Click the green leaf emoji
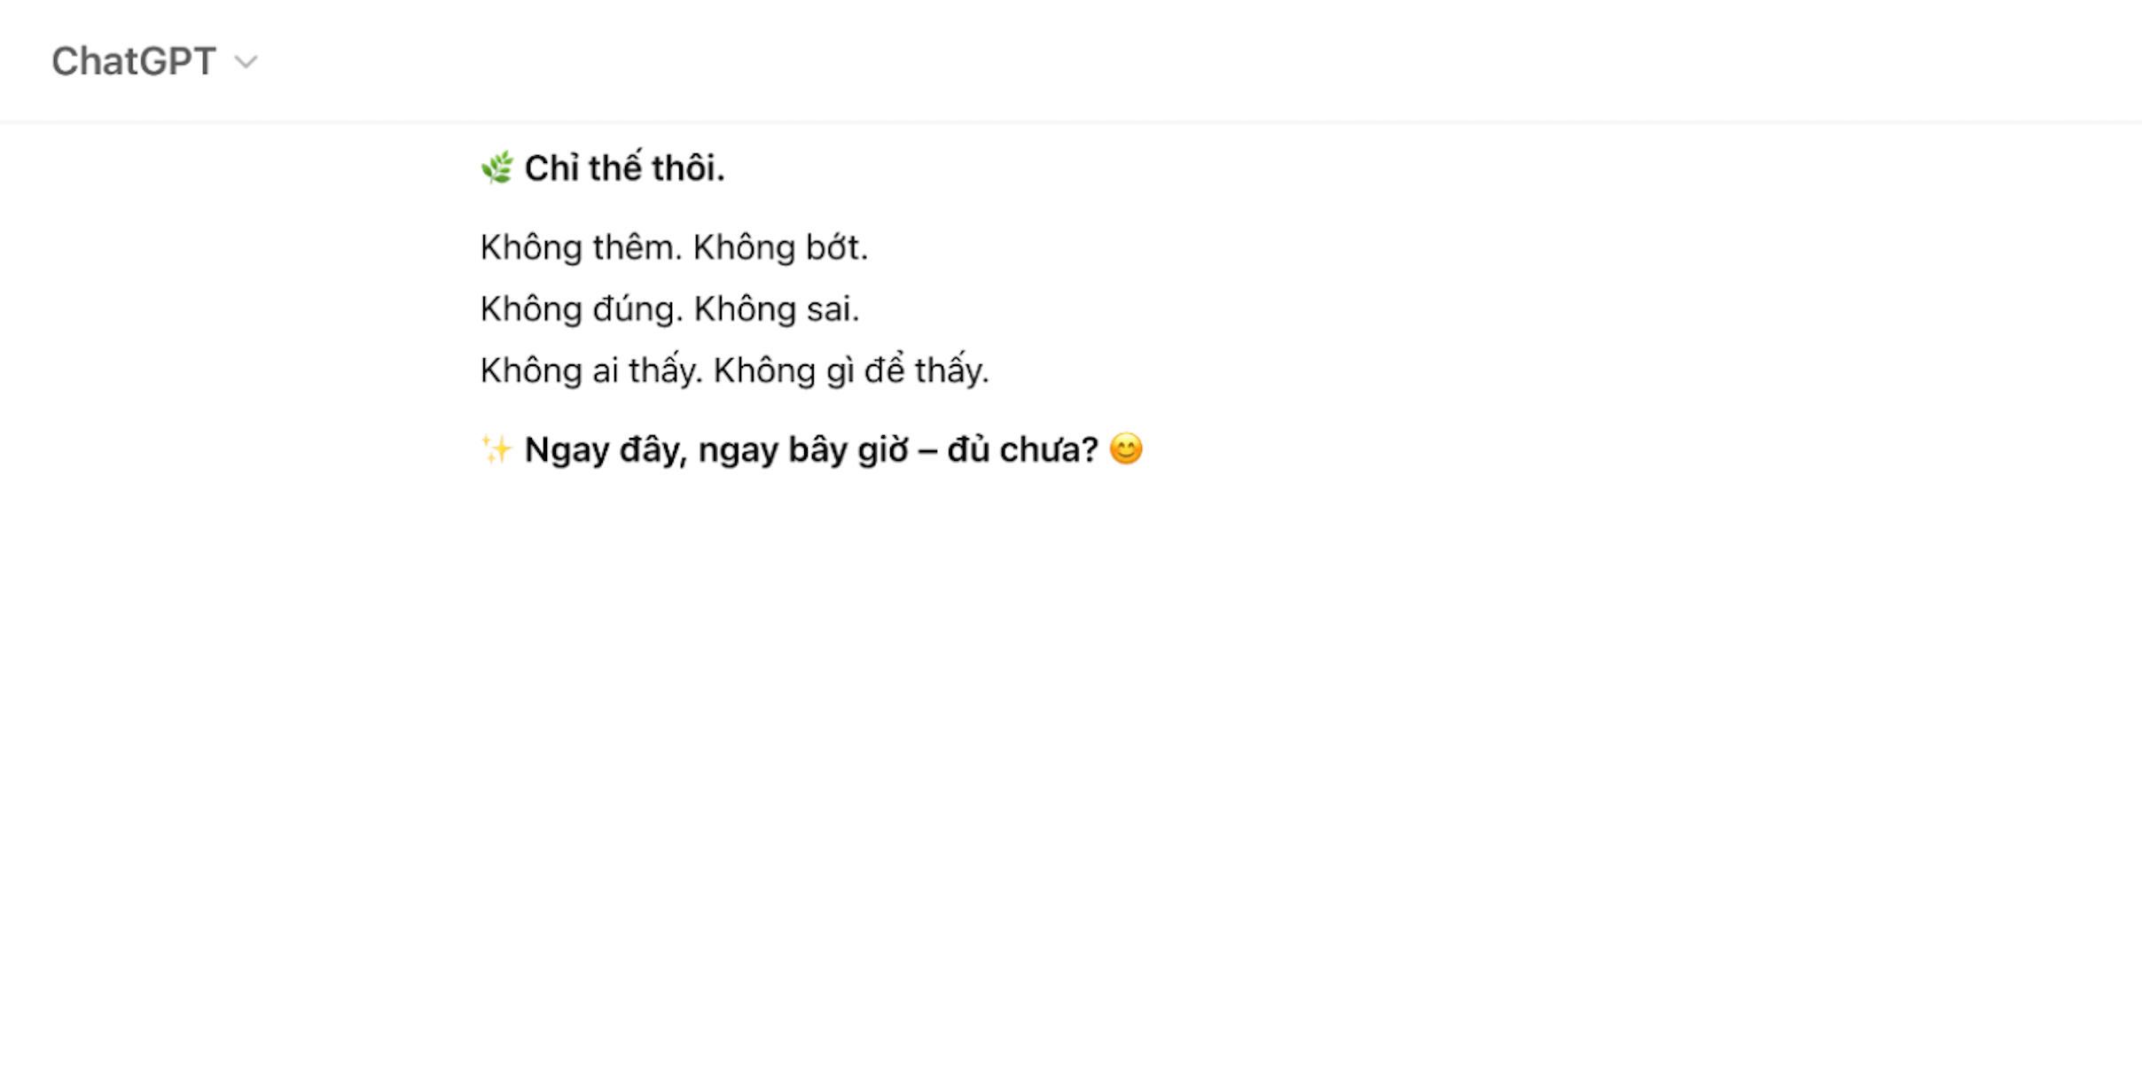The width and height of the screenshot is (2142, 1092). click(x=496, y=168)
